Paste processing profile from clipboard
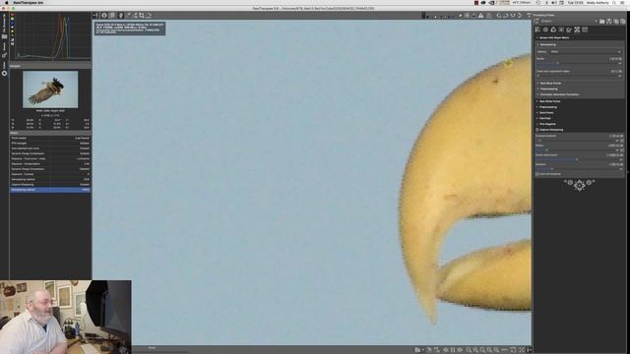 [623, 22]
